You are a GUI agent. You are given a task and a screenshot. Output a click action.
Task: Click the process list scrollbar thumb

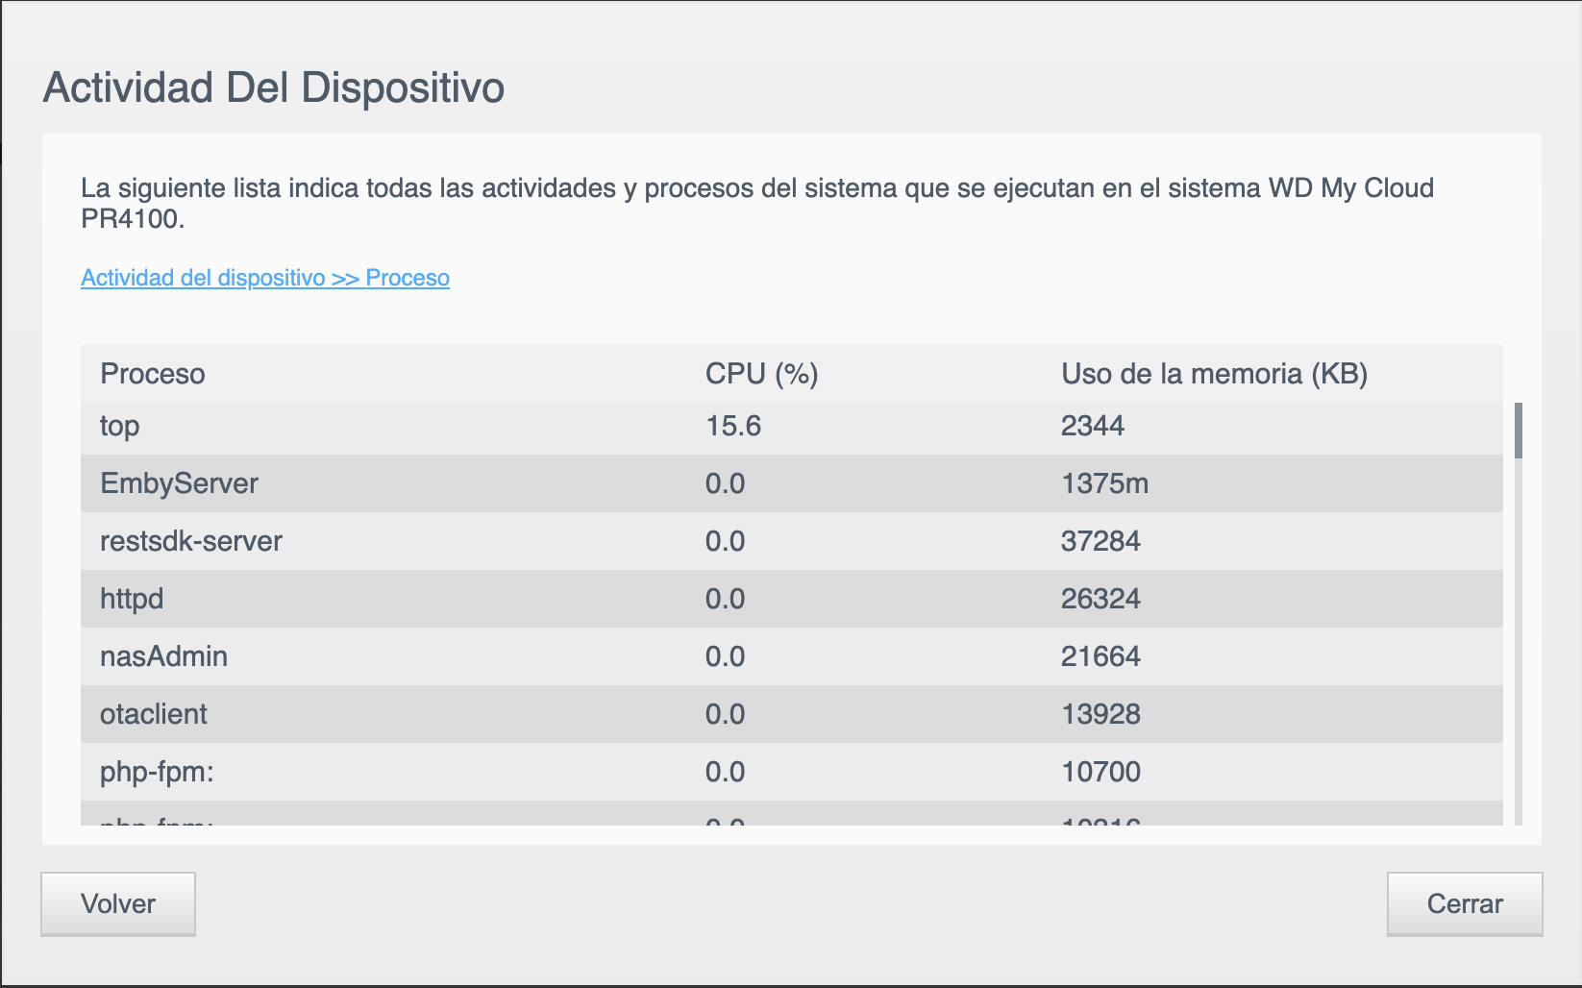coord(1519,431)
